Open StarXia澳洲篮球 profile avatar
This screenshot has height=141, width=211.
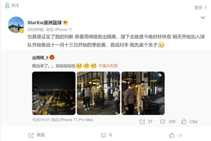click(16, 25)
